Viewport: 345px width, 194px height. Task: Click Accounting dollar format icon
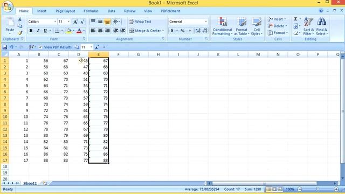[172, 31]
